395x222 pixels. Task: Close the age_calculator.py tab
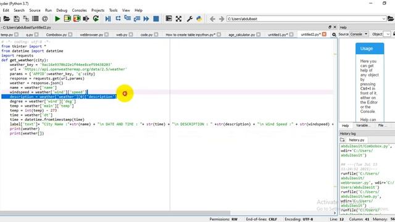click(258, 35)
